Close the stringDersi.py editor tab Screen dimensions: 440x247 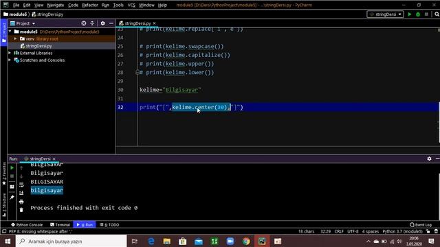coord(154,23)
